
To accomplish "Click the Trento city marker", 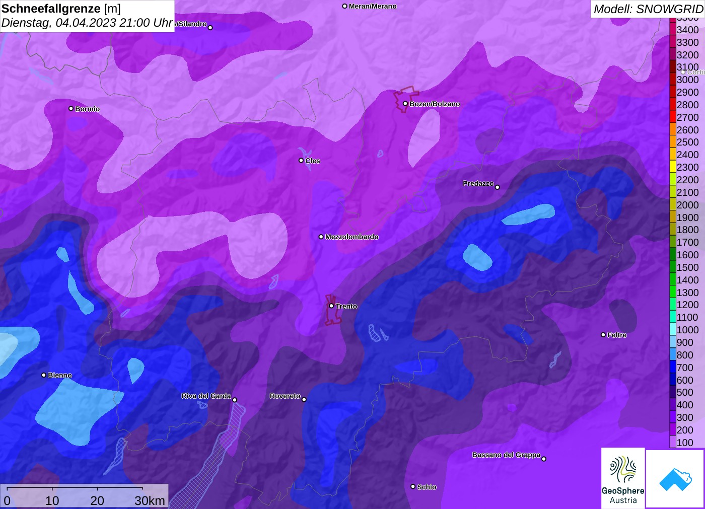I will pos(331,306).
